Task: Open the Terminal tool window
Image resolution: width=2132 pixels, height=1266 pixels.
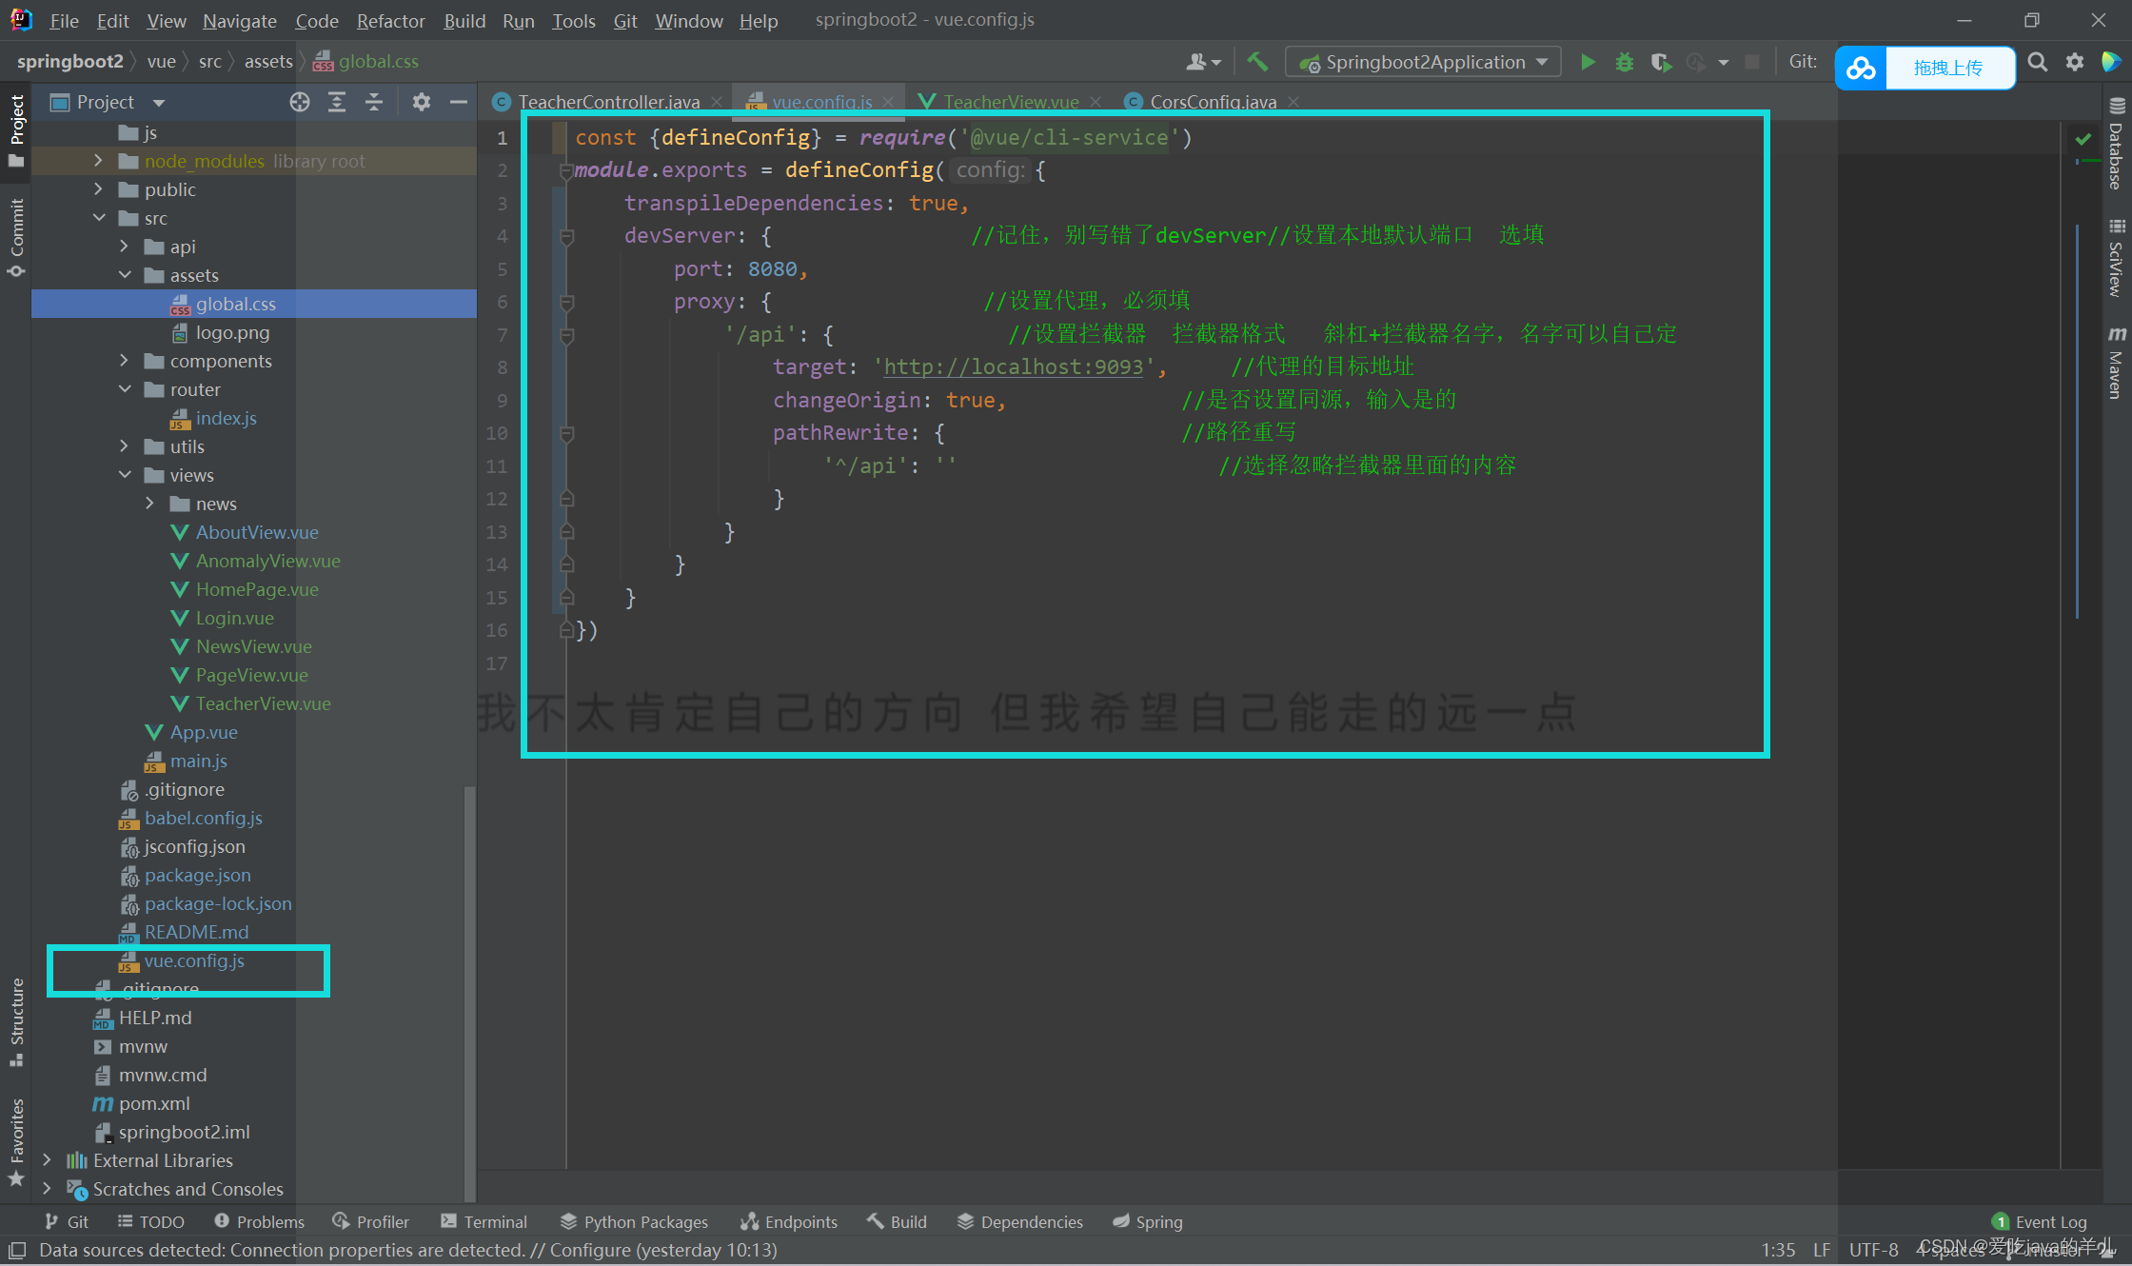Action: pos(484,1222)
